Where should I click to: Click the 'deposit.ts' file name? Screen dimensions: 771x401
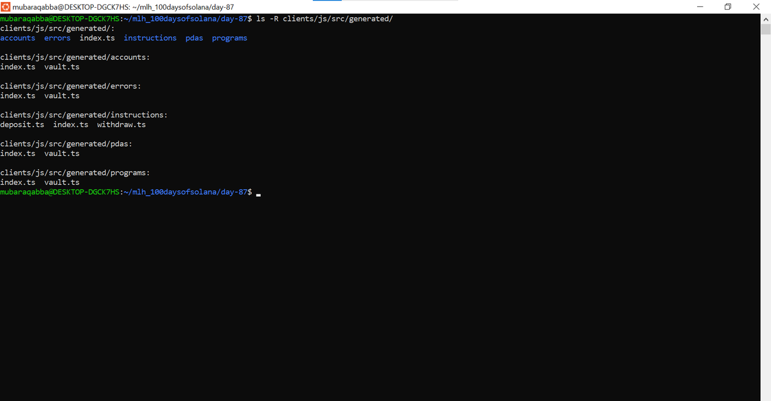22,124
